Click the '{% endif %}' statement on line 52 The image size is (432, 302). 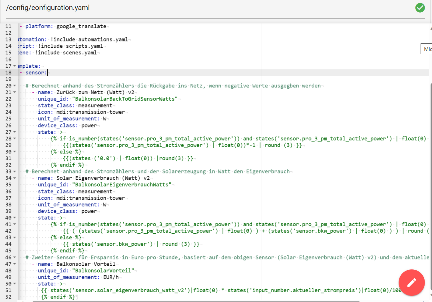coord(58,297)
